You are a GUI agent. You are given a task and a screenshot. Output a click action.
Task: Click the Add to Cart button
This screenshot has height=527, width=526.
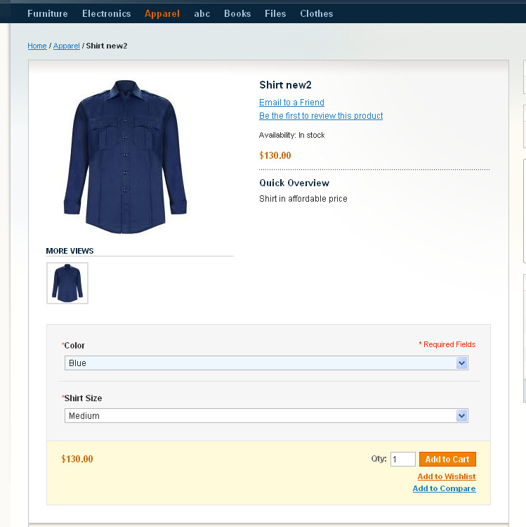[x=447, y=459]
